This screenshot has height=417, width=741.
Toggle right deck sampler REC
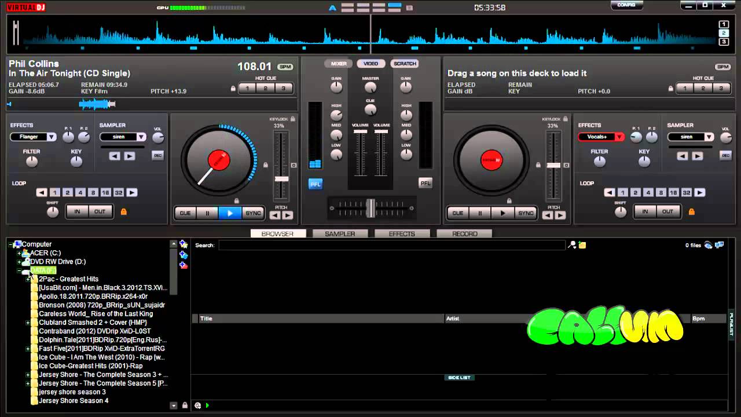pos(725,155)
